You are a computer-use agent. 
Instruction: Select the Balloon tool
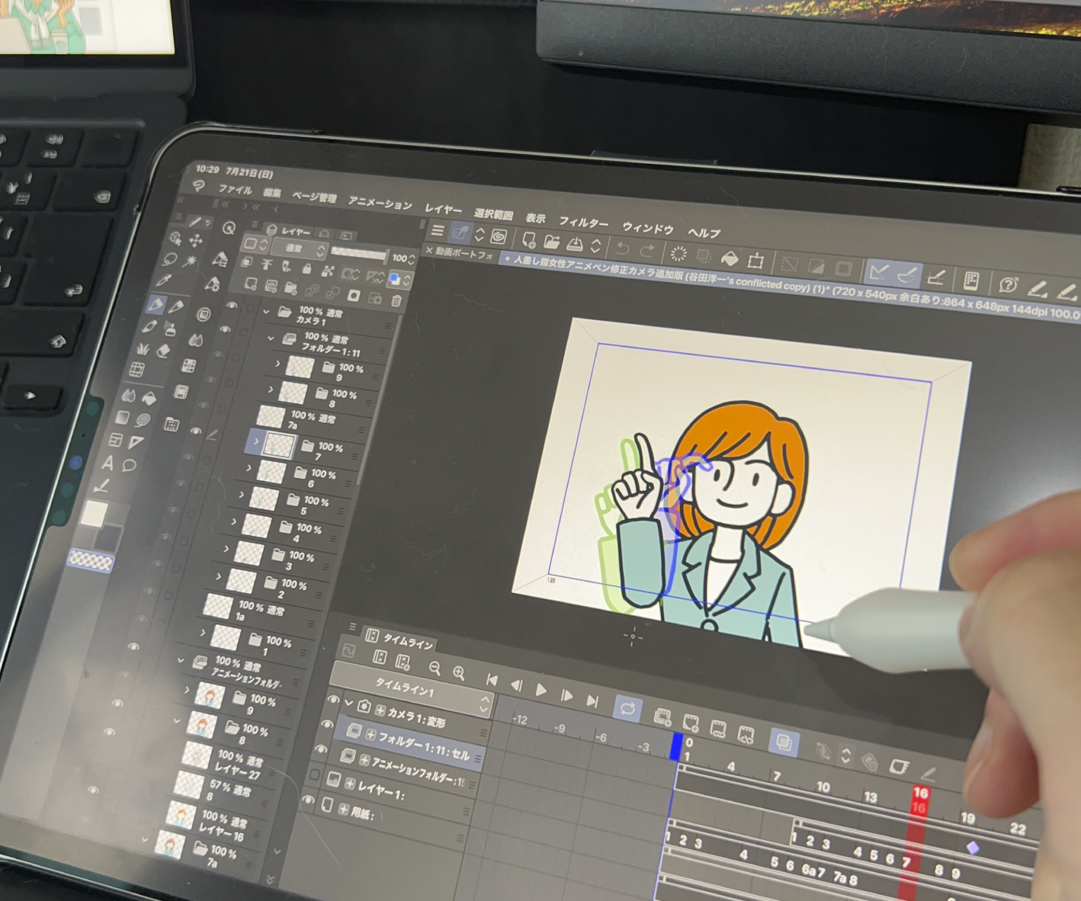pyautogui.click(x=130, y=465)
